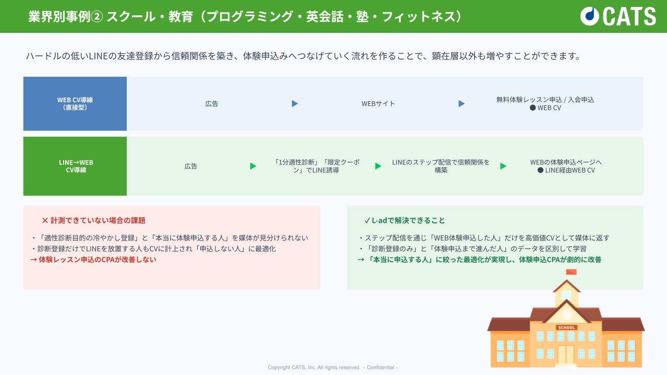Click the CATS logo in the header

(618, 16)
